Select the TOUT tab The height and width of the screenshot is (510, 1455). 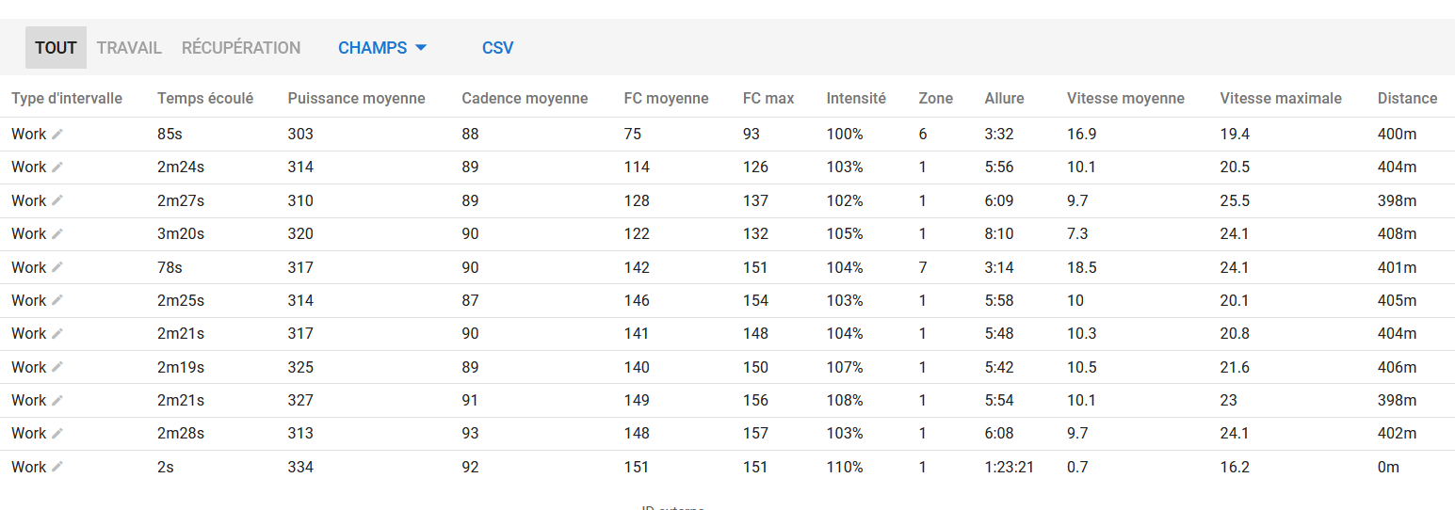tap(56, 48)
